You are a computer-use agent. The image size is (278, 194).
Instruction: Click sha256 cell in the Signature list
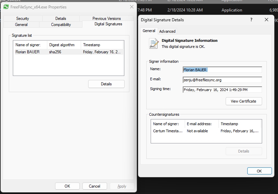(55, 52)
